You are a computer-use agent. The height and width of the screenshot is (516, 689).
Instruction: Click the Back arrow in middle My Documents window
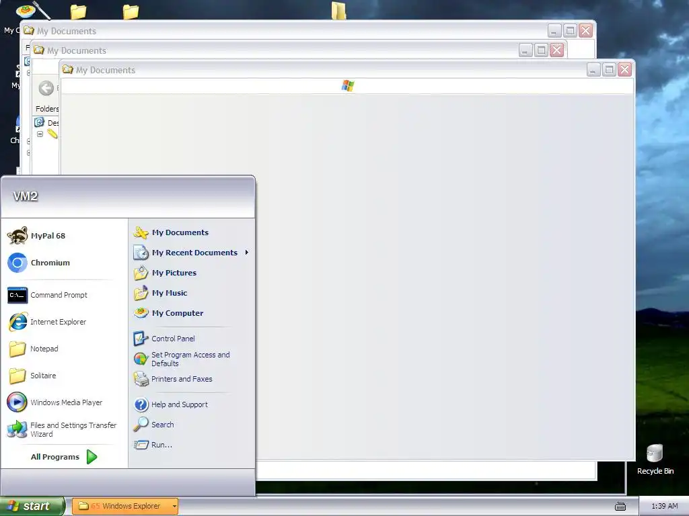pos(46,88)
